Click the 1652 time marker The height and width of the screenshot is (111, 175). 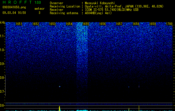(36, 24)
